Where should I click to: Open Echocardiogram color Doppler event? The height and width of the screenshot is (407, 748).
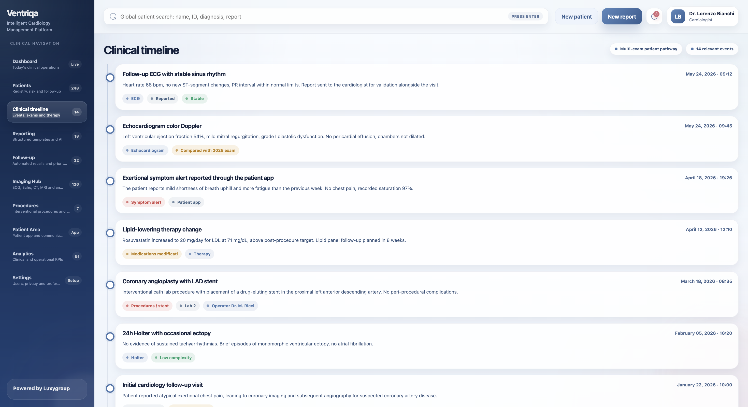tap(162, 126)
